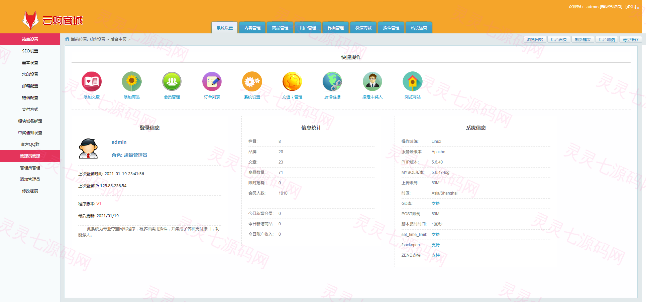Click the 添加商品 sunflower icon

pyautogui.click(x=132, y=81)
